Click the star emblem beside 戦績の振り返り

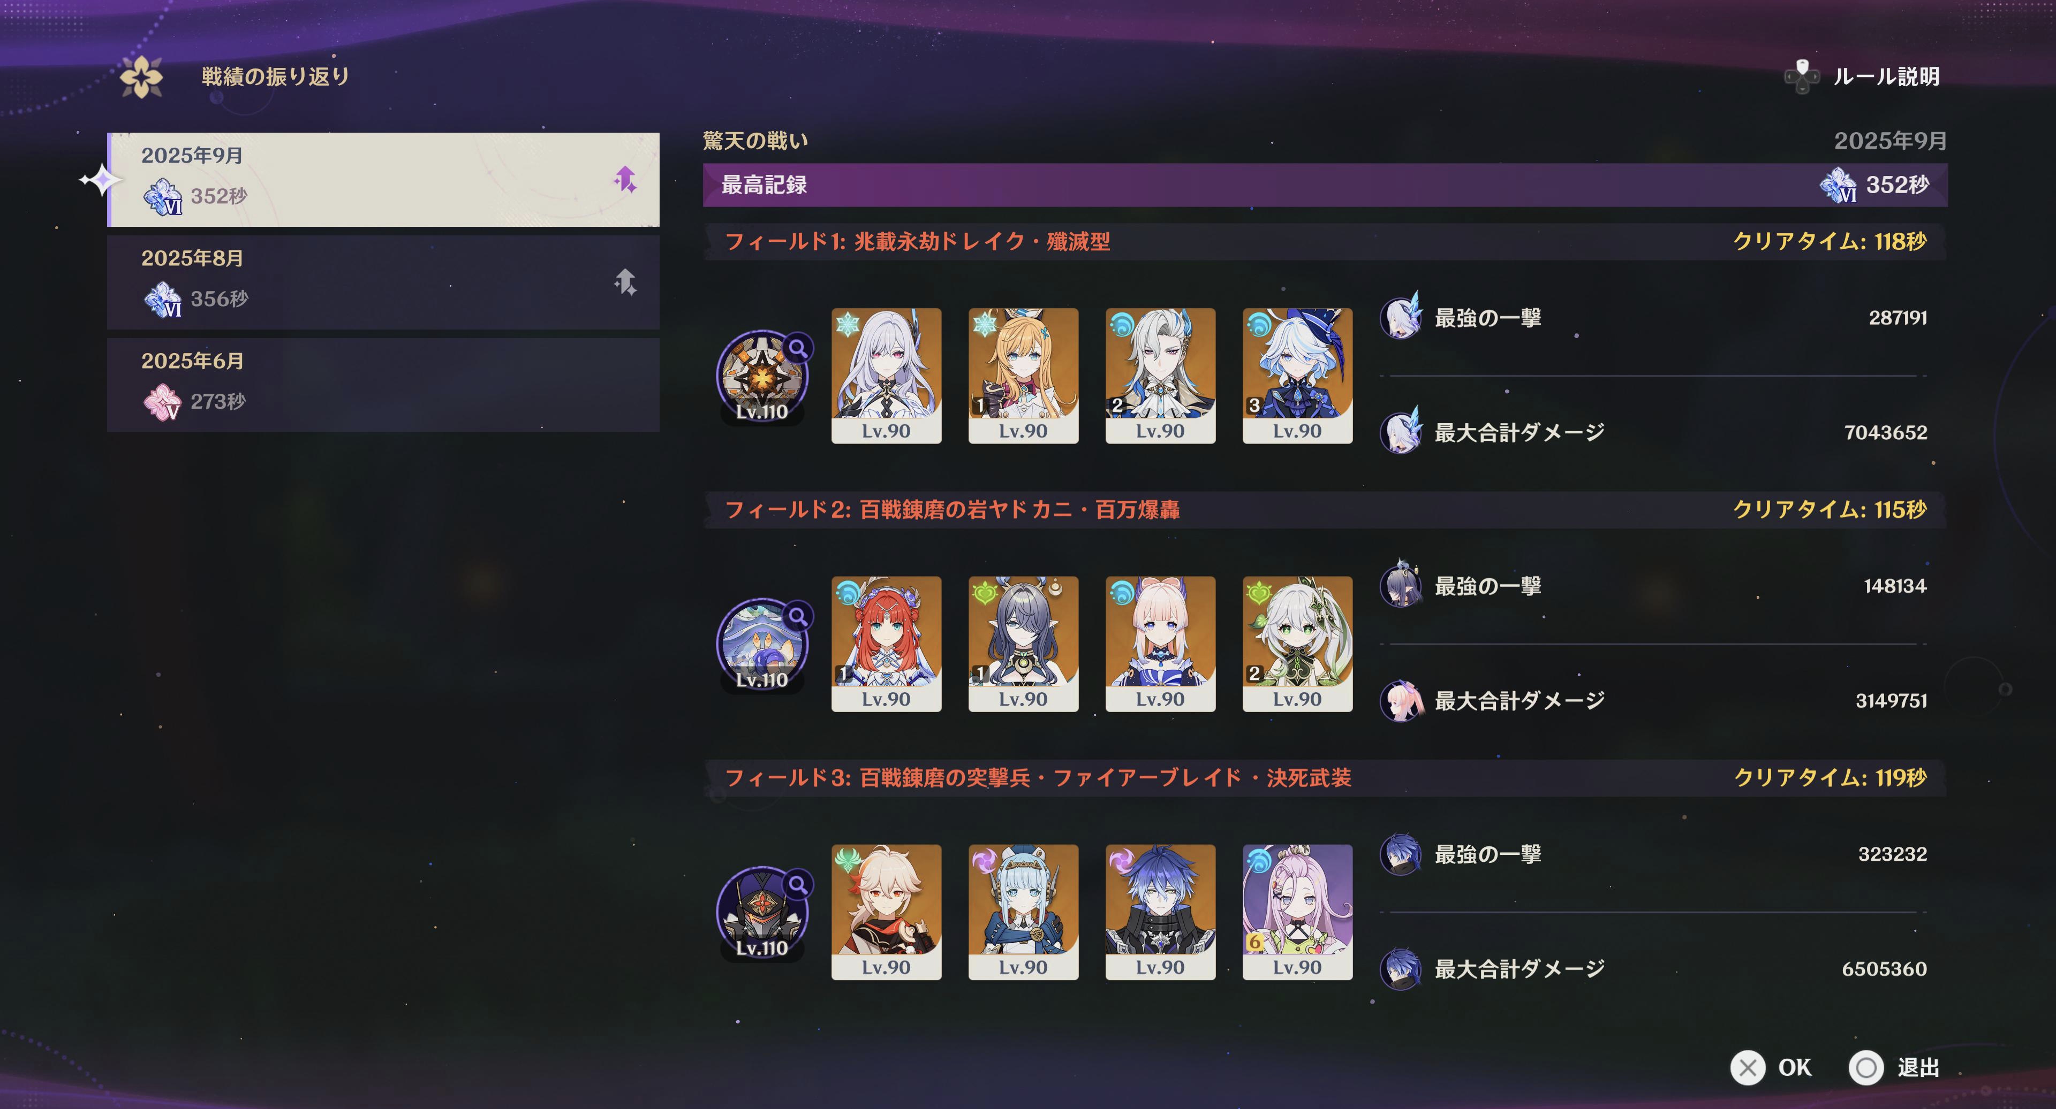click(x=141, y=78)
